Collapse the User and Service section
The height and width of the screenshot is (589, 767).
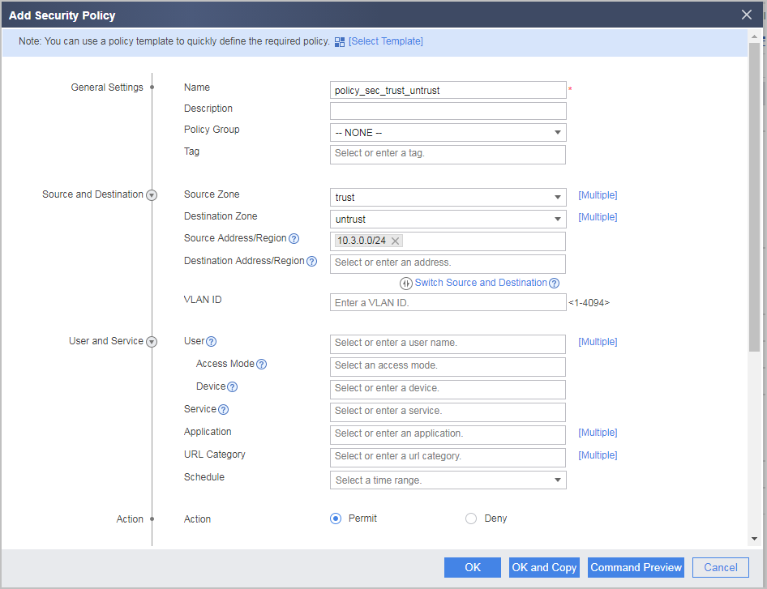coord(152,342)
